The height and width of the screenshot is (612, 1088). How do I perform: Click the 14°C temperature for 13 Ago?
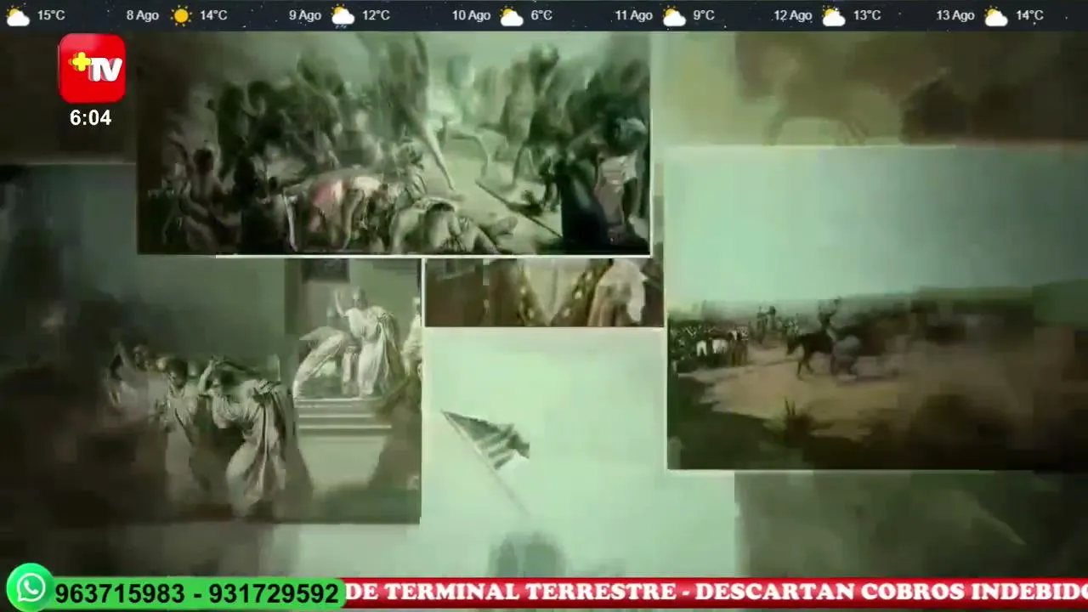point(1029,15)
